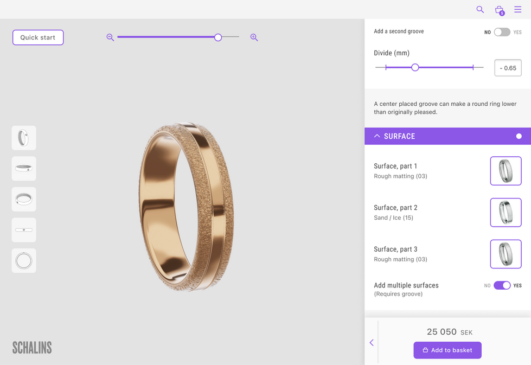The height and width of the screenshot is (365, 531).
Task: Open the search magnifier icon
Action: (480, 9)
